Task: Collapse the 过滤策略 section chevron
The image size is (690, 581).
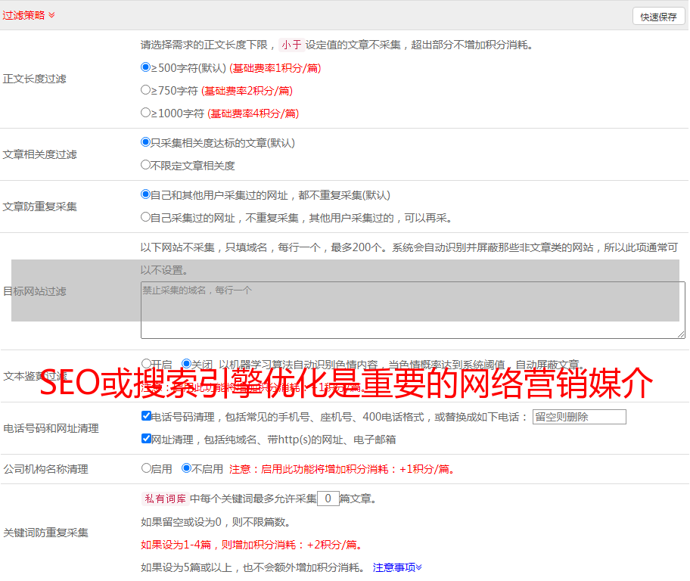Action: pos(51,15)
